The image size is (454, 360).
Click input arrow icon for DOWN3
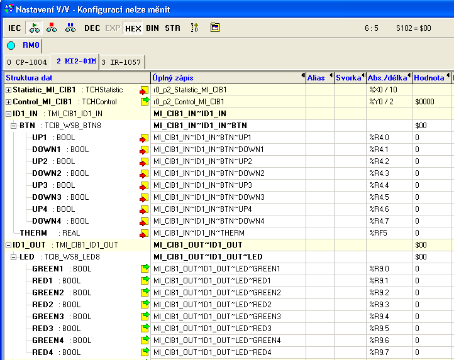click(x=144, y=198)
